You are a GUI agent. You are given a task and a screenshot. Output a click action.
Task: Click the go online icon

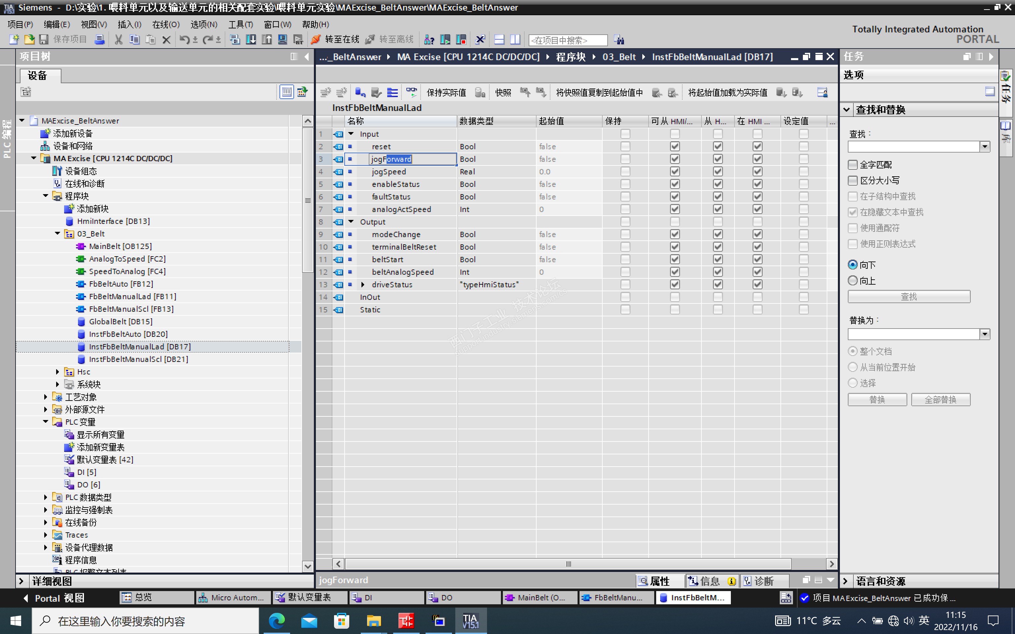(x=316, y=39)
